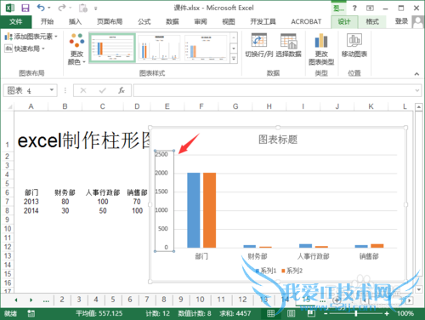
Task: Click the 100% zoom level
Action: pos(405,313)
